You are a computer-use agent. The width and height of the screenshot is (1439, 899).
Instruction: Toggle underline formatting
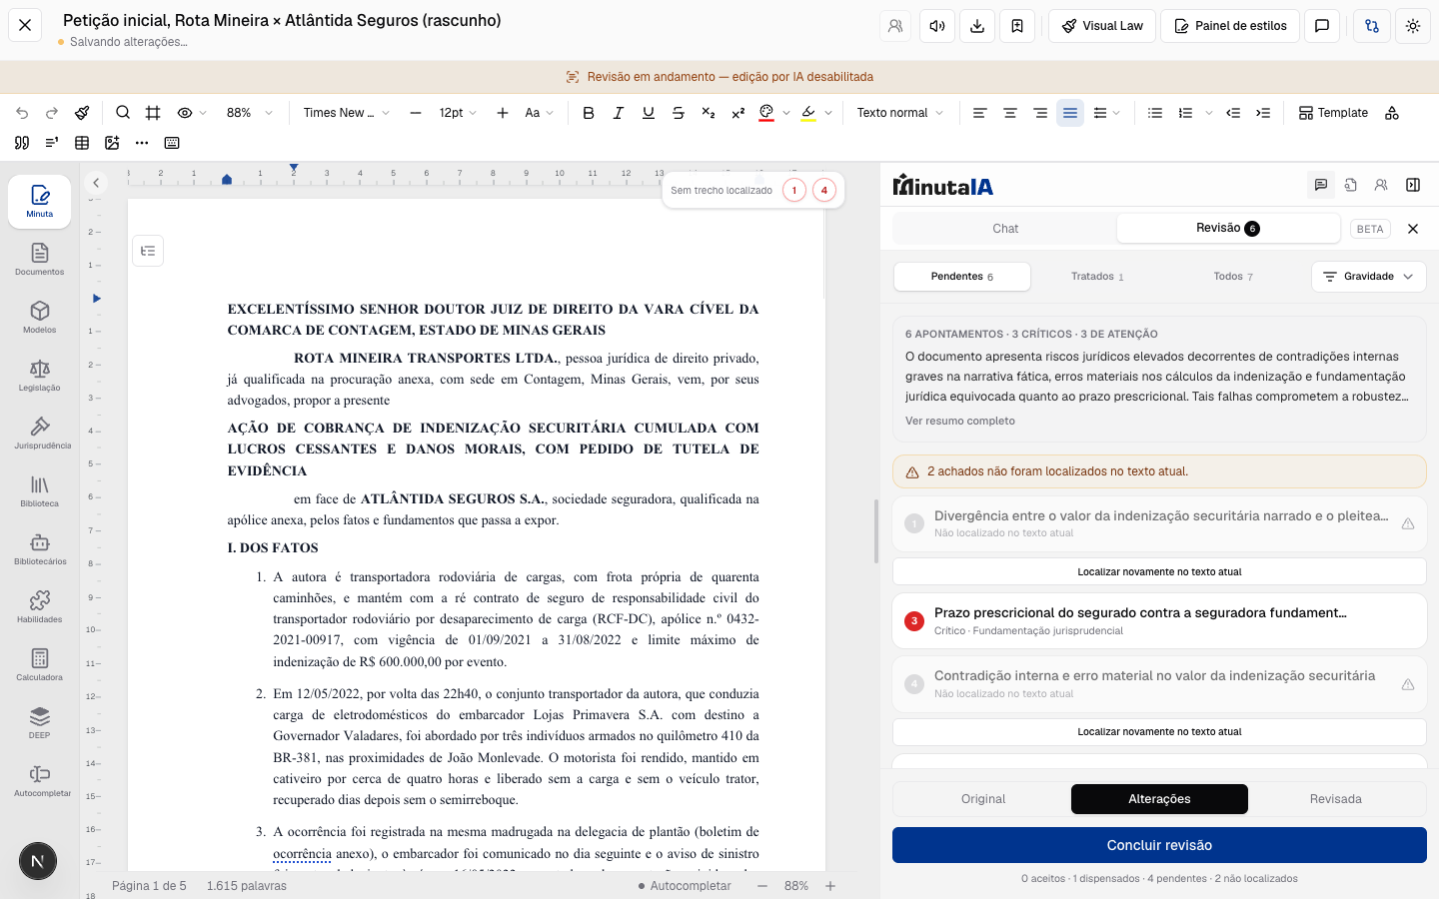[649, 113]
